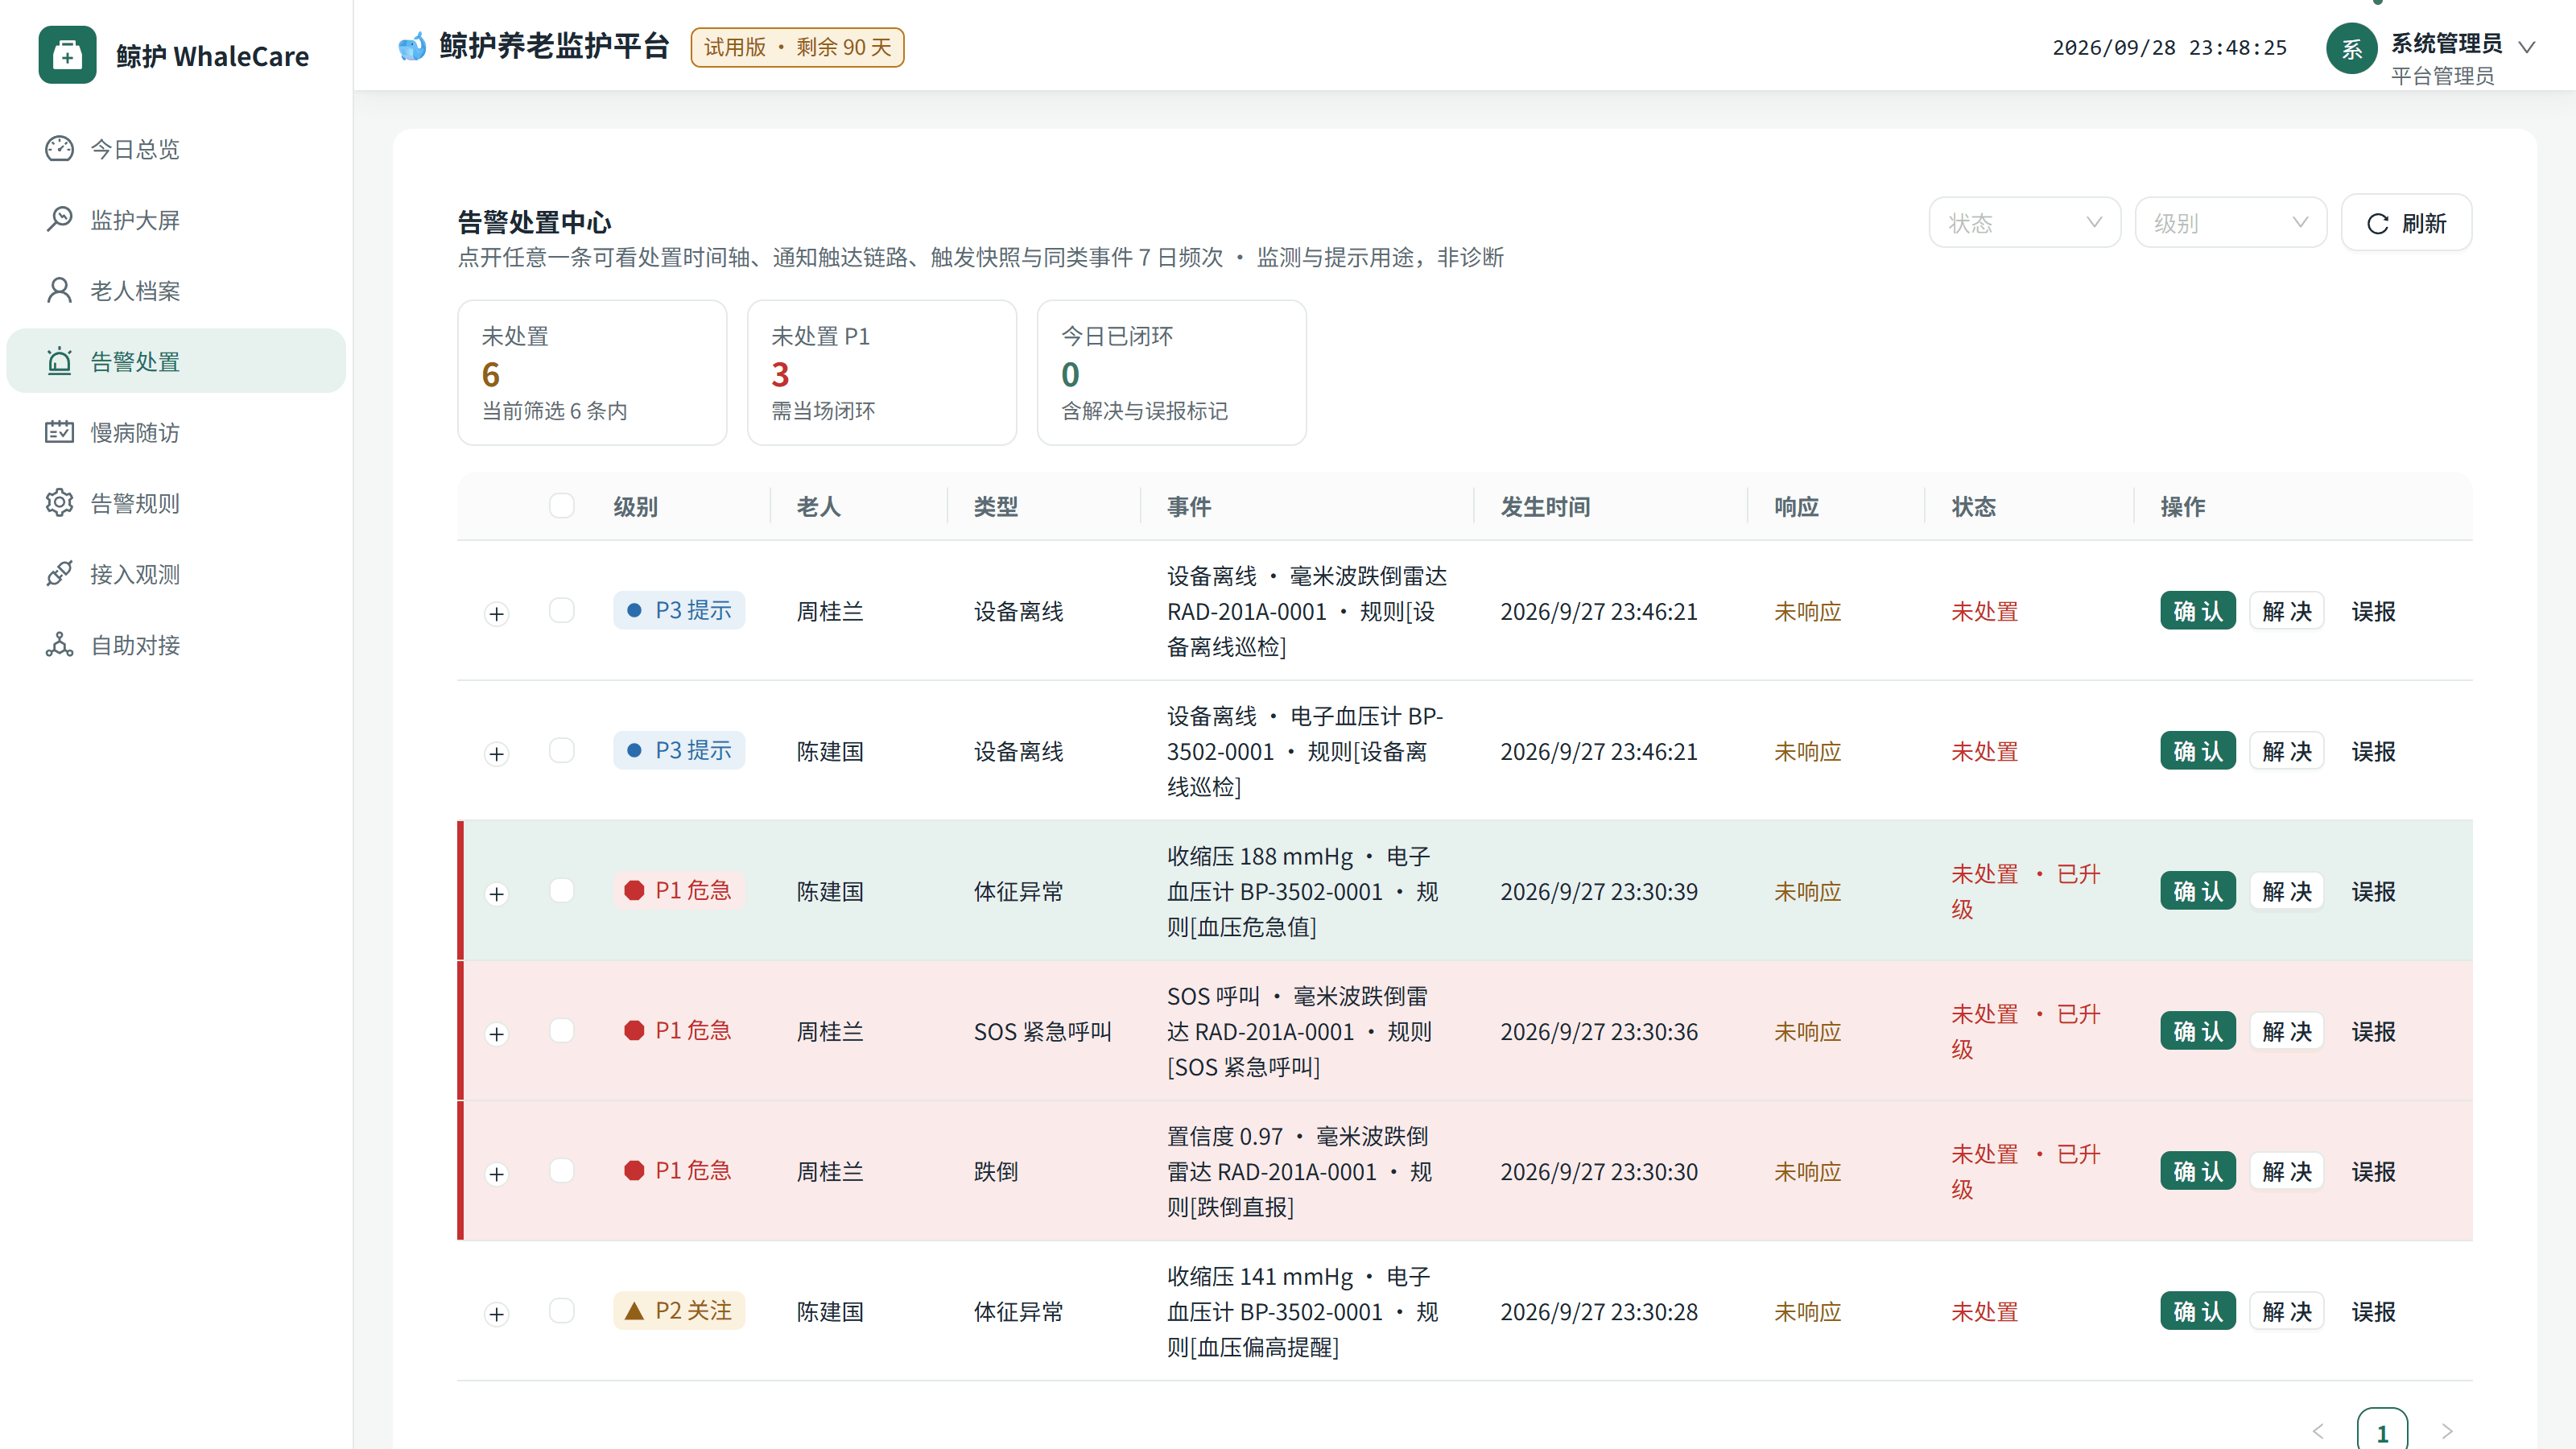Viewport: 2576px width, 1449px height.
Task: Click 确认 for SOS 紧急呼叫 alert
Action: [x=2198, y=1031]
